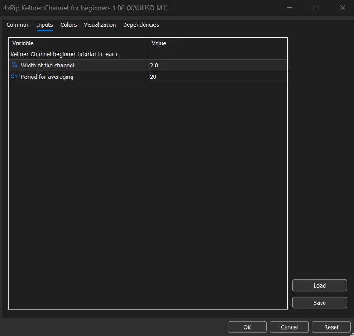The width and height of the screenshot is (354, 336).
Task: Select the Width of the channel row label
Action: click(48, 66)
